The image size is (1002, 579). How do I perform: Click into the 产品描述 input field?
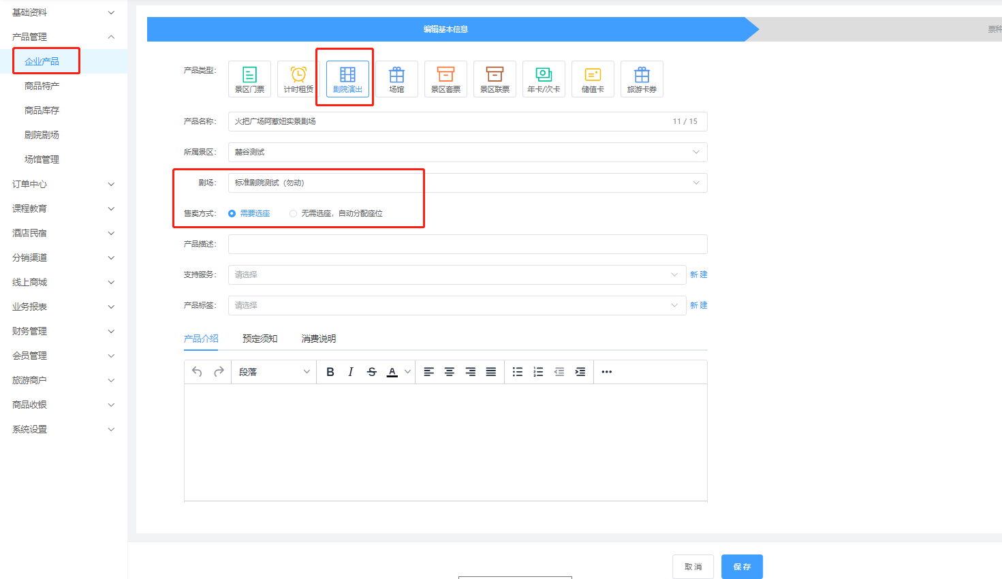click(x=467, y=244)
